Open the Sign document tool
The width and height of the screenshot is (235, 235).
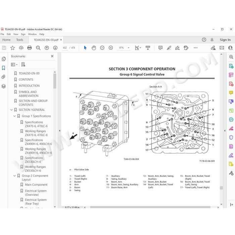click(178, 48)
